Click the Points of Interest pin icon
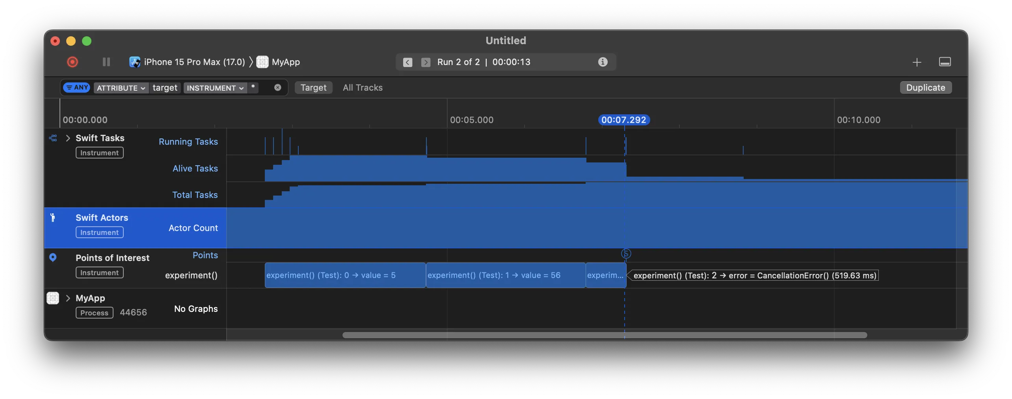 (x=53, y=258)
